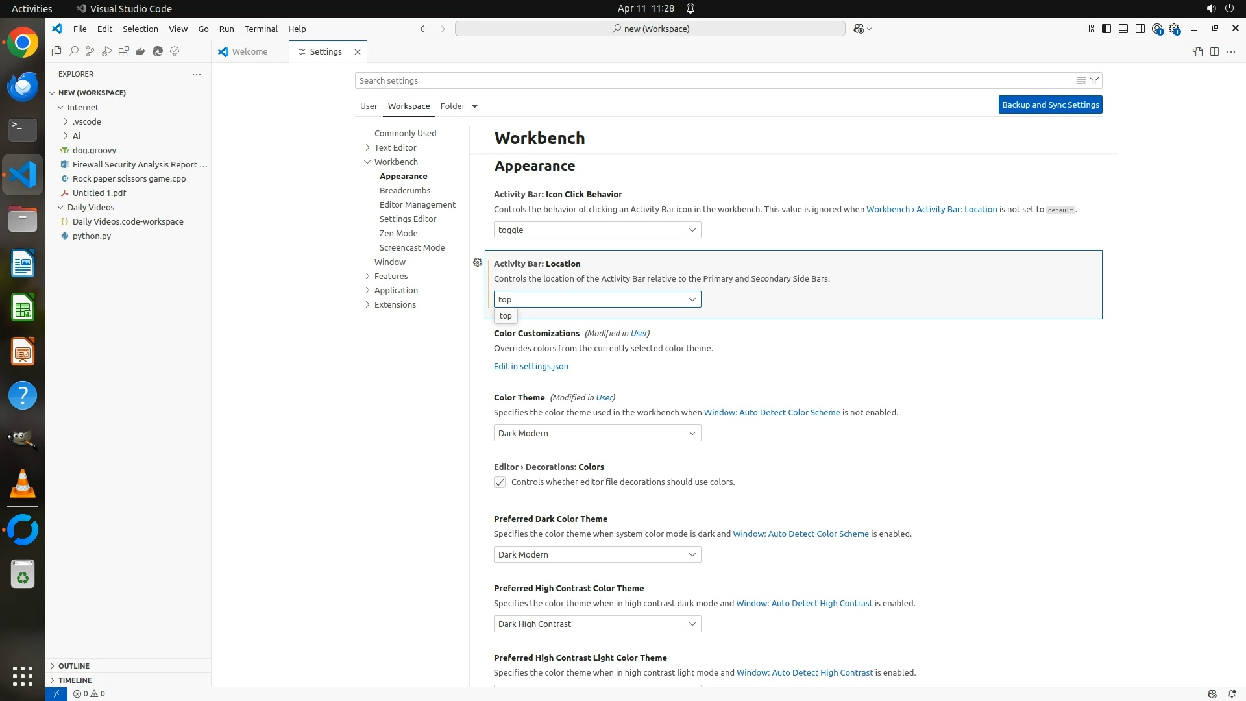The height and width of the screenshot is (701, 1246).
Task: Click the Search view magnifier icon
Action: click(x=73, y=51)
